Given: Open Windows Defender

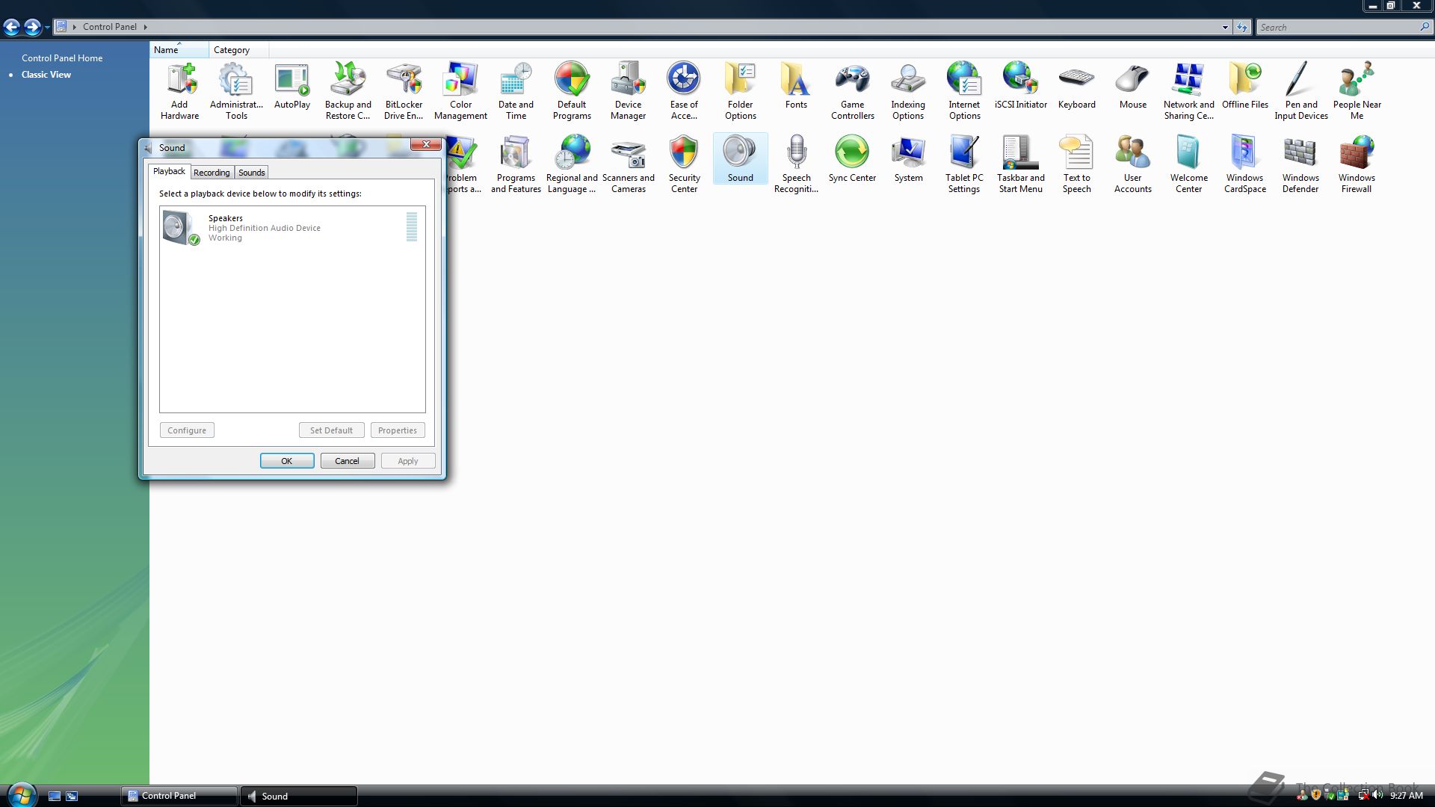Looking at the screenshot, I should pos(1300,164).
